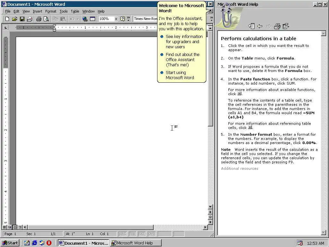Select 'Find out about the Office Assistant'
This screenshot has height=247, width=329.
tap(182, 59)
